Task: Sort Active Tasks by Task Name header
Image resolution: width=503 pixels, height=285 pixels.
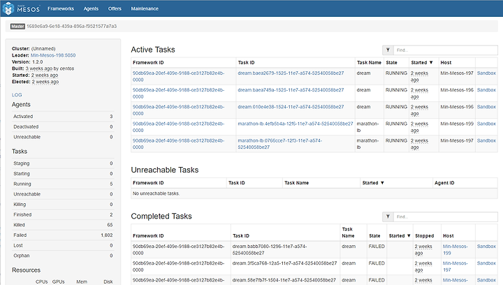Action: coord(369,62)
